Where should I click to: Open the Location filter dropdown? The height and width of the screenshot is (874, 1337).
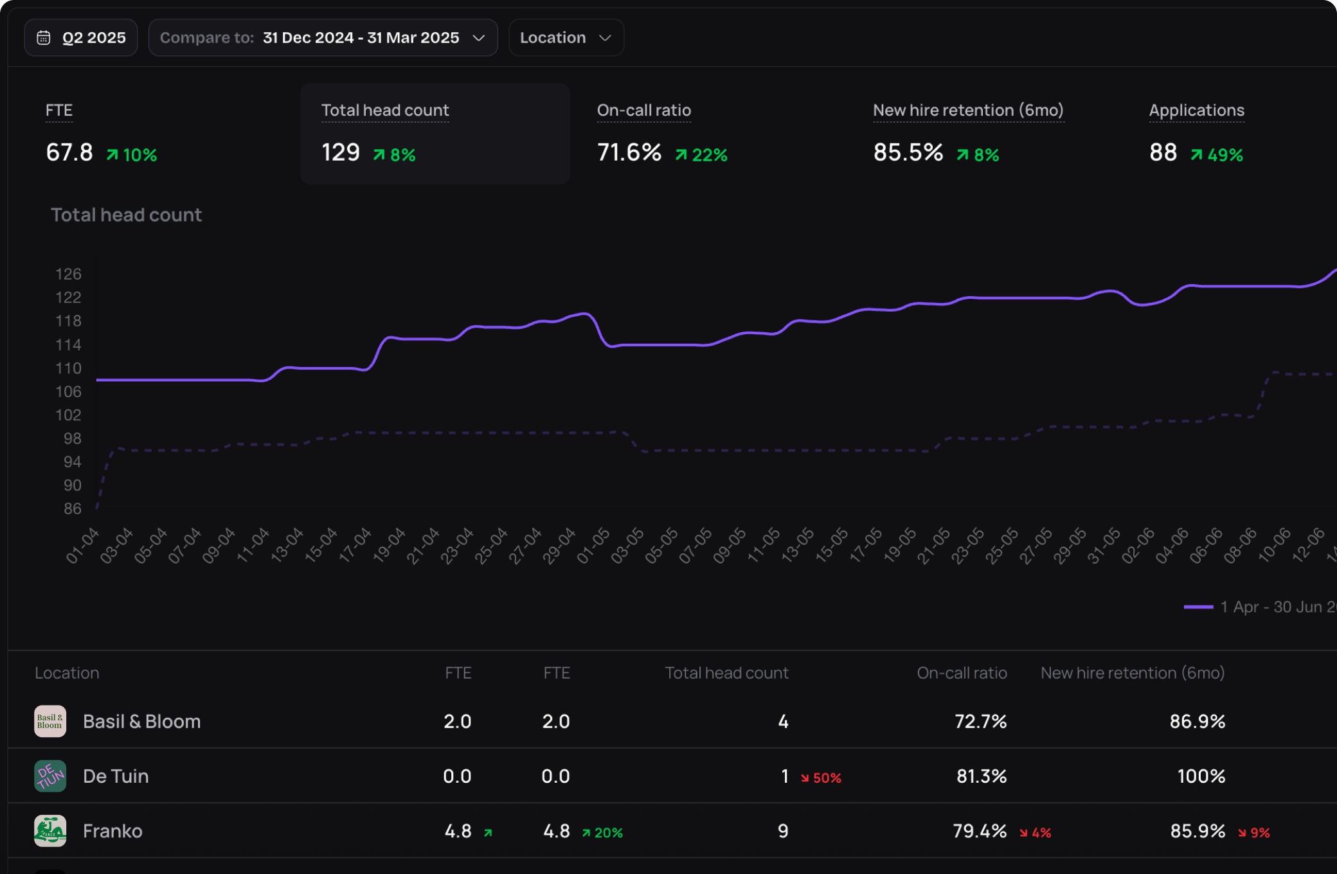tap(566, 38)
